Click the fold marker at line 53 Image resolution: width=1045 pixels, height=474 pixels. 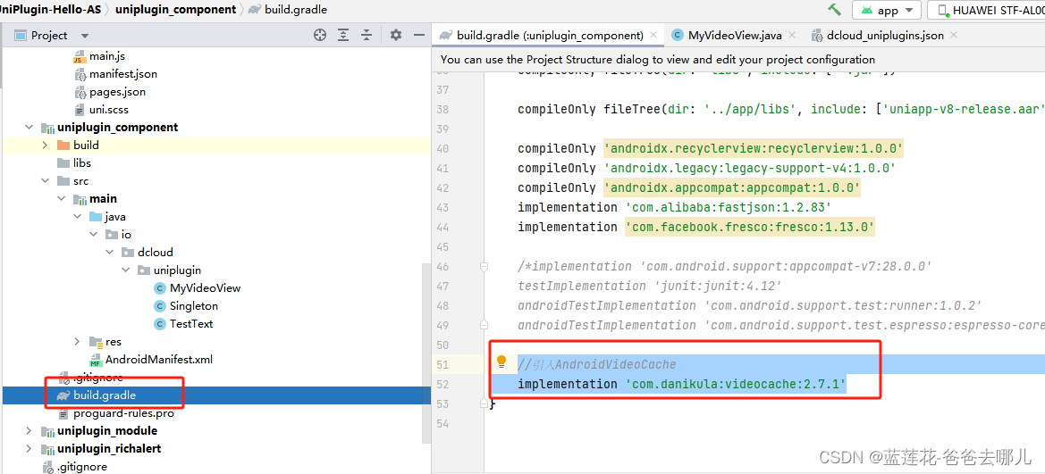[485, 404]
